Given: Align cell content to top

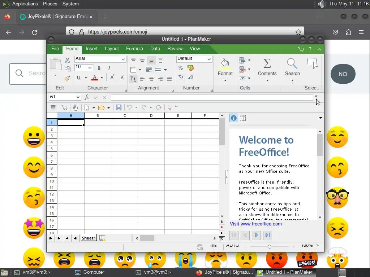Looking at the screenshot, I should pyautogui.click(x=133, y=60).
